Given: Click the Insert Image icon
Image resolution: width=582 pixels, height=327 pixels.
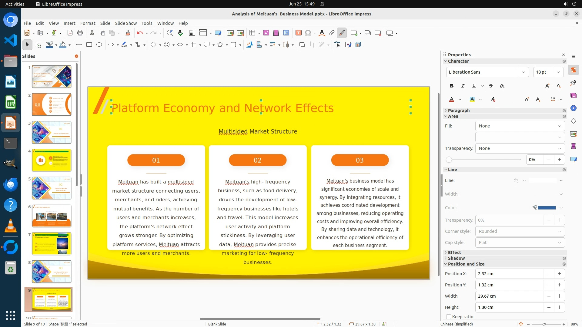Looking at the screenshot, I should (x=266, y=33).
